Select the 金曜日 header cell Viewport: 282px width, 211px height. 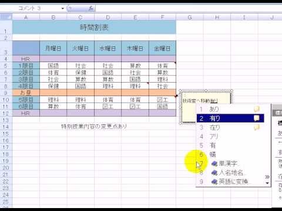coord(162,48)
